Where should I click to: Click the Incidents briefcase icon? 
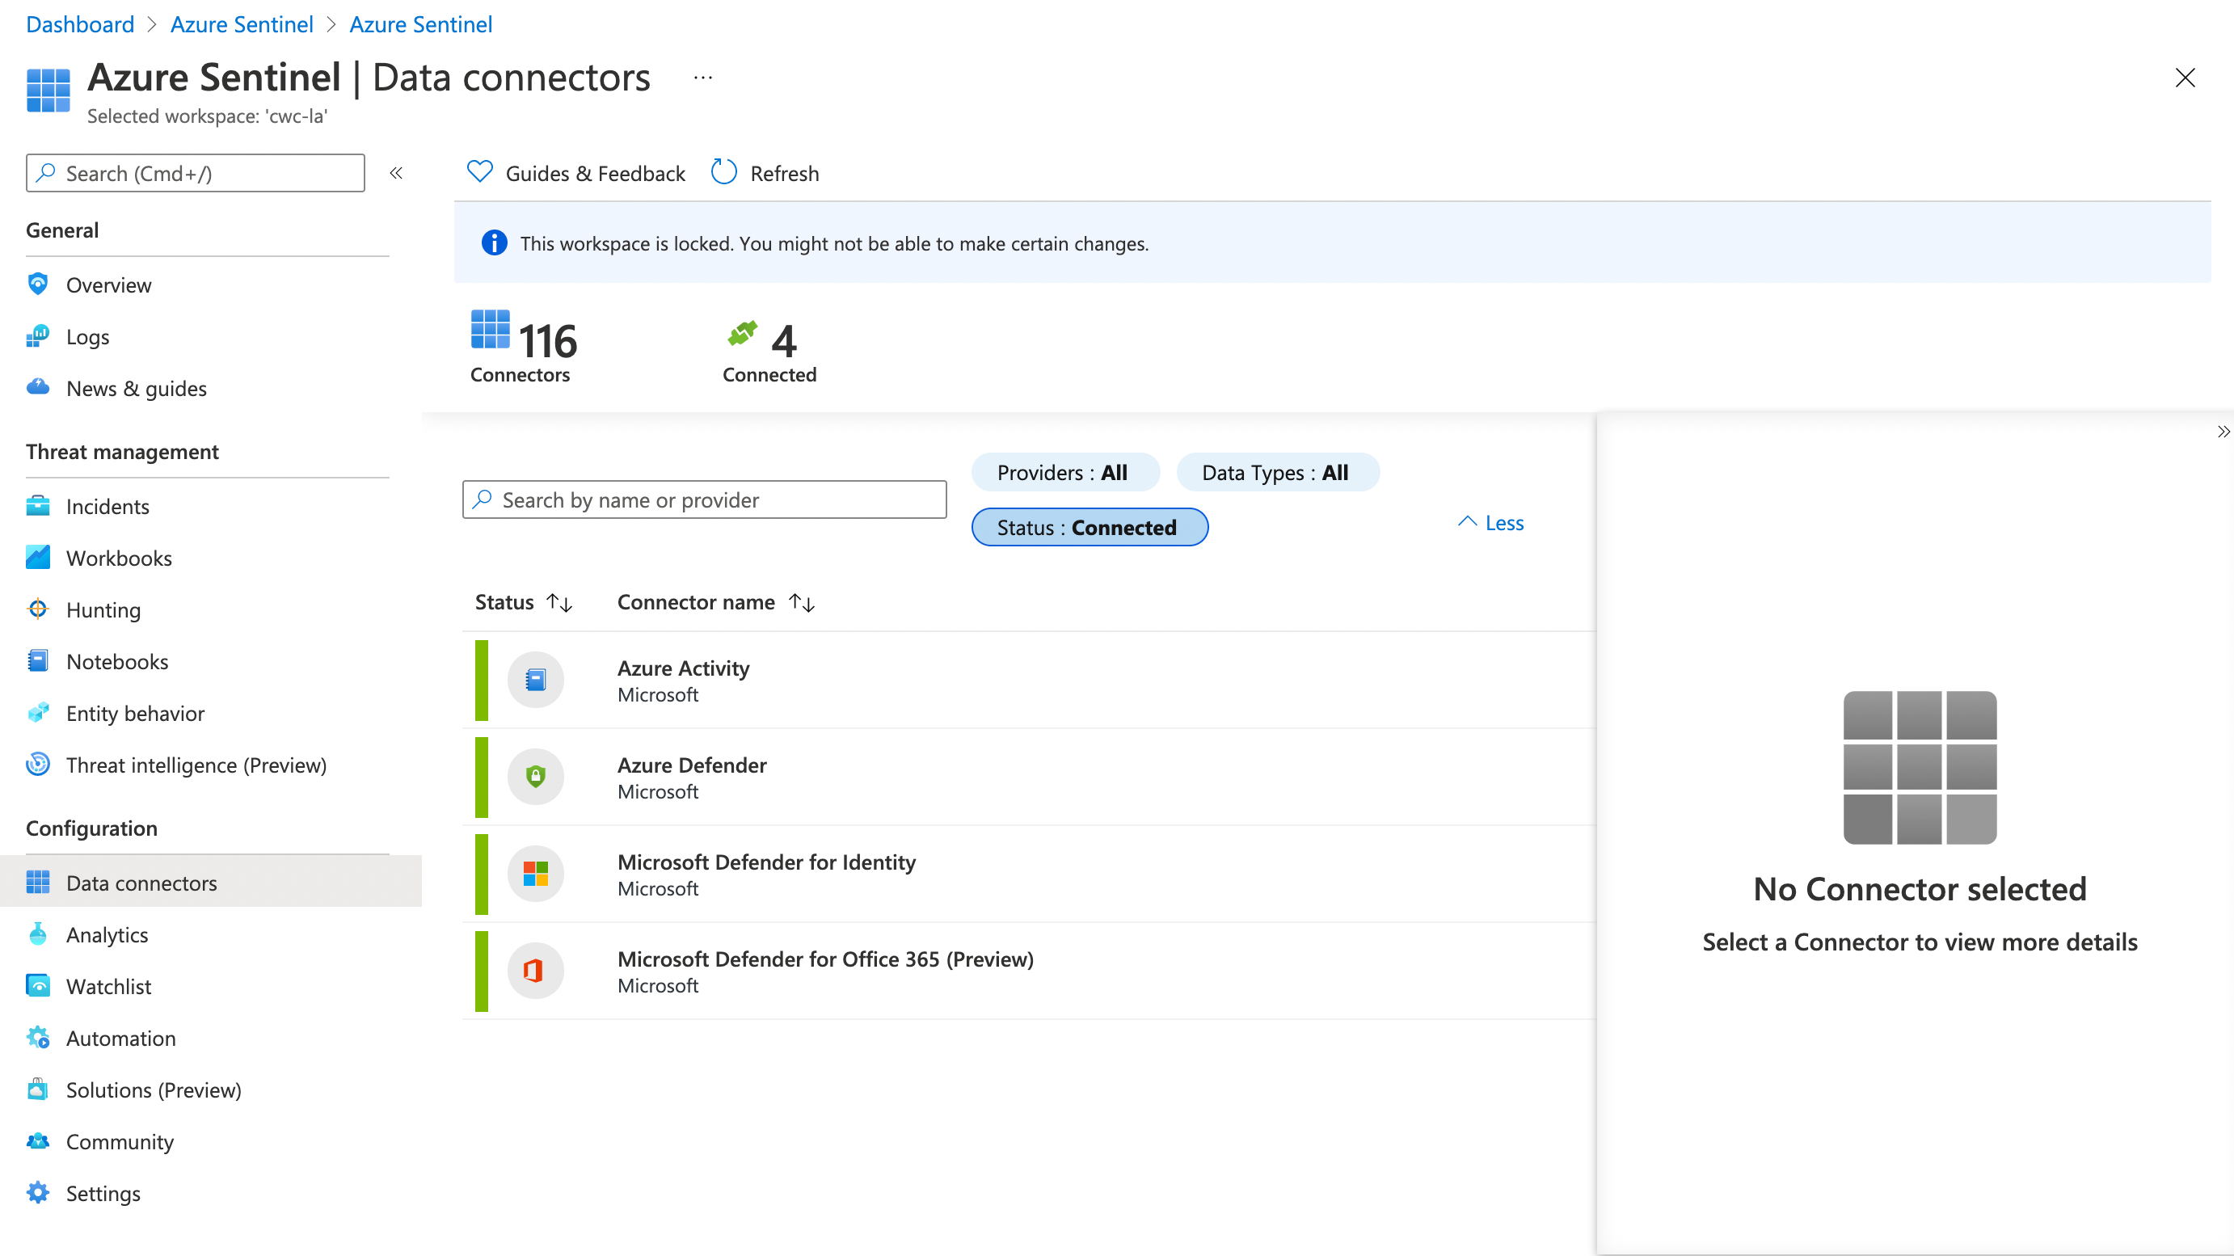[38, 506]
